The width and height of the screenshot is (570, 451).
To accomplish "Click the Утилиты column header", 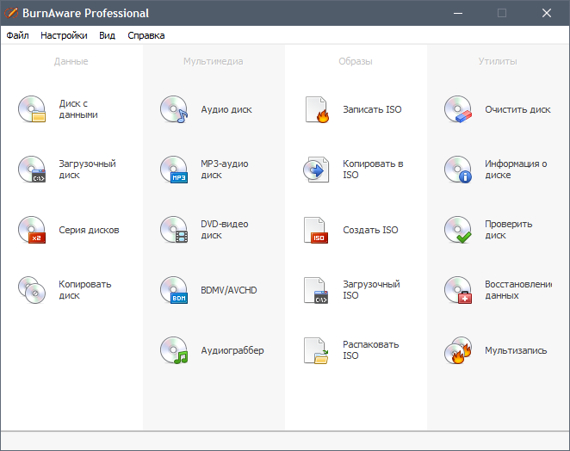I will pyautogui.click(x=498, y=61).
